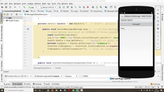Screen dimensions: 164x92
Task: Click the ConcurrencyAndroid breadcrumb
Action: pyautogui.click(x=11, y=11)
